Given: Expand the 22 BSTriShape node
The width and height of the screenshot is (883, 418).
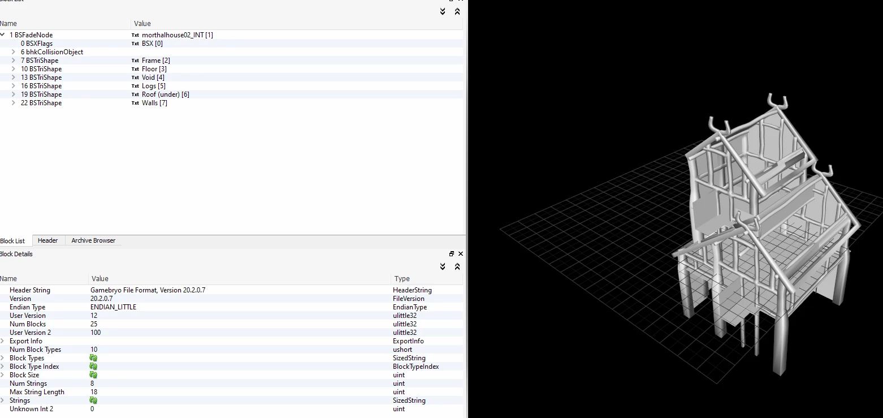Looking at the screenshot, I should (14, 103).
